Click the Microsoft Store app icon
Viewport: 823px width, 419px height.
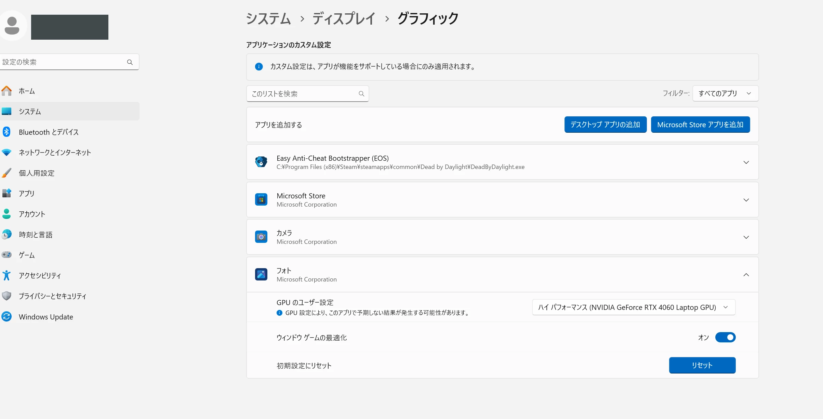(261, 200)
